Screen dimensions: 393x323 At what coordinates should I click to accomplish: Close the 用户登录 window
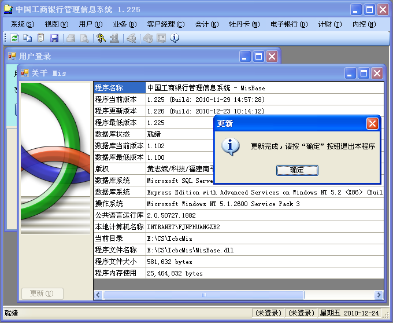272,56
